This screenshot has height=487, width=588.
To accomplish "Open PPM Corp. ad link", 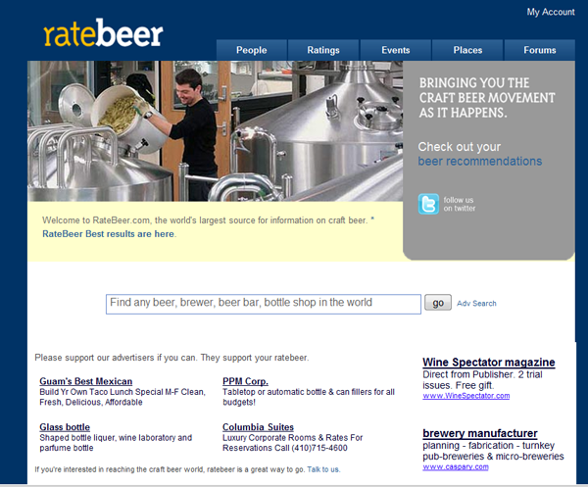I will tap(245, 381).
